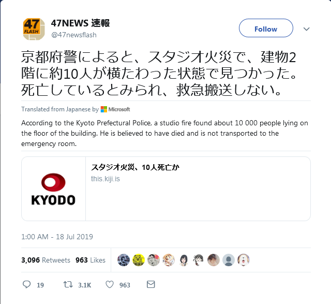This screenshot has height=304, width=331.
Task: Follow the 47NEWS account
Action: pyautogui.click(x=266, y=28)
